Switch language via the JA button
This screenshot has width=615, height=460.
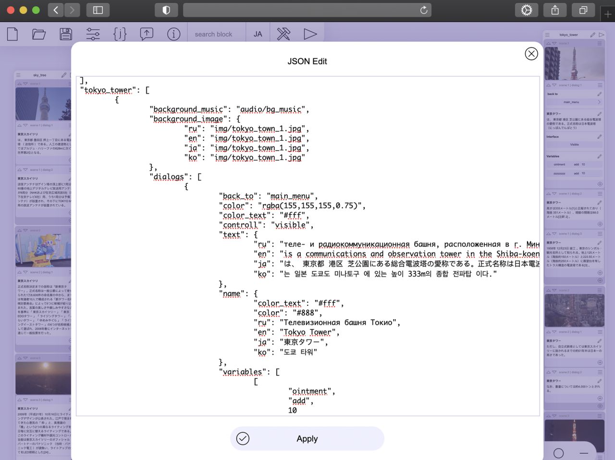pyautogui.click(x=258, y=34)
